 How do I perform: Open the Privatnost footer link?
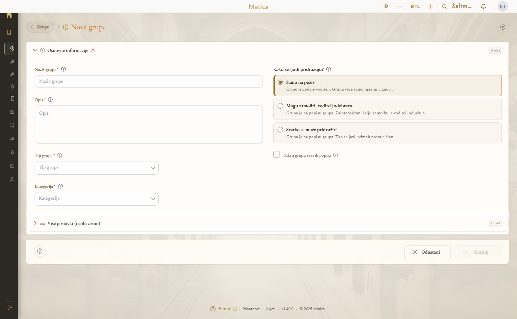click(251, 309)
